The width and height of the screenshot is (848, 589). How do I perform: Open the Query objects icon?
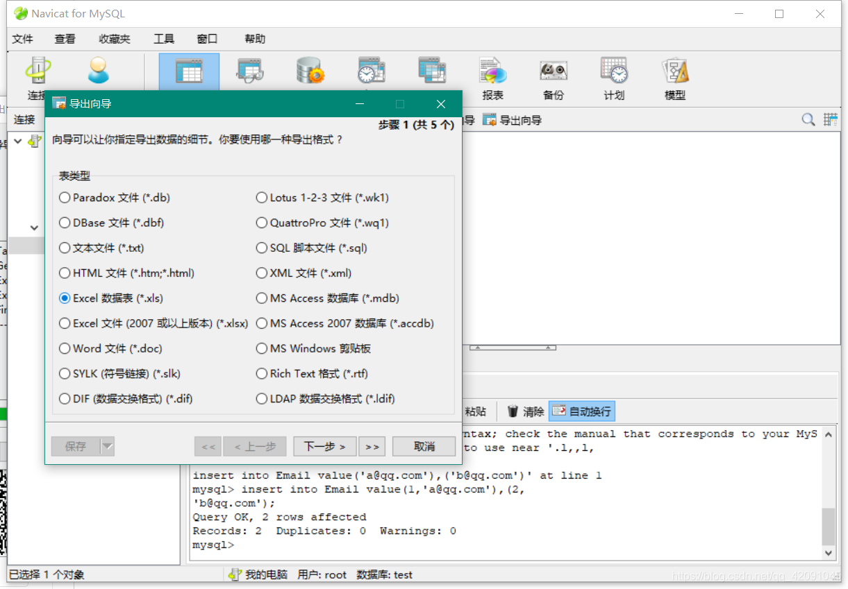tap(432, 71)
